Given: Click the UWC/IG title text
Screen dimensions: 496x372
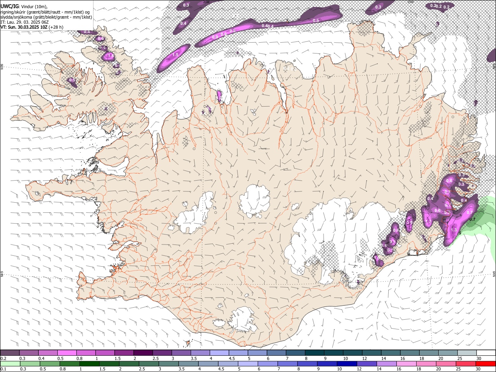Looking at the screenshot, I should pyautogui.click(x=10, y=7).
